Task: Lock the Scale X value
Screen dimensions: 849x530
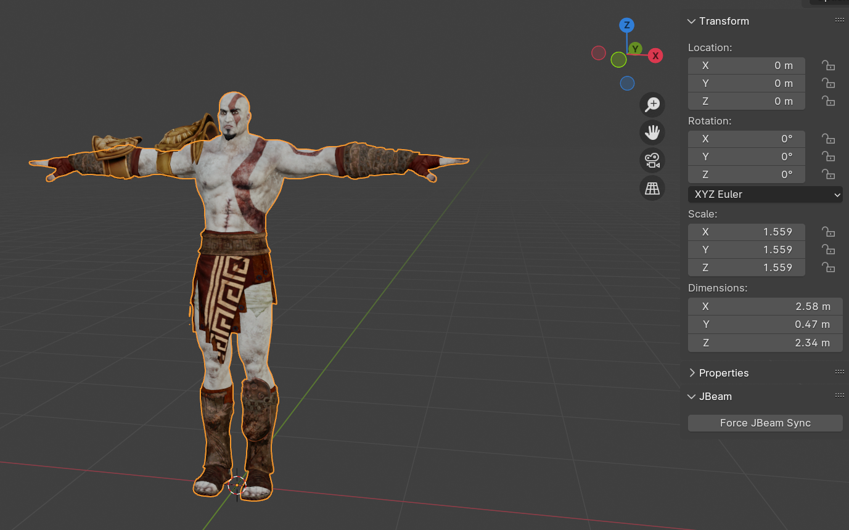Action: [x=828, y=232]
